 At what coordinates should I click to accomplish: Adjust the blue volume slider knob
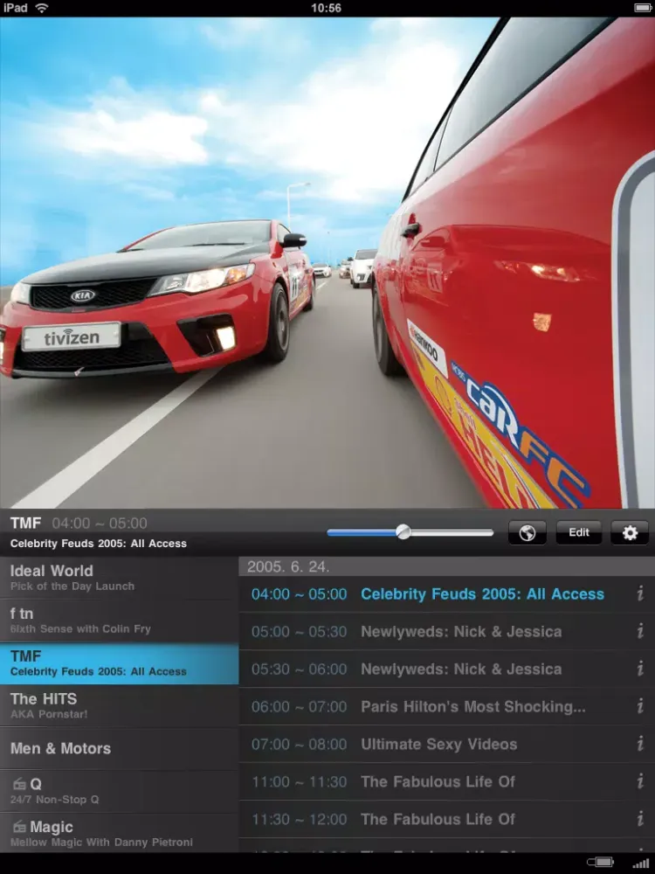coord(403,531)
